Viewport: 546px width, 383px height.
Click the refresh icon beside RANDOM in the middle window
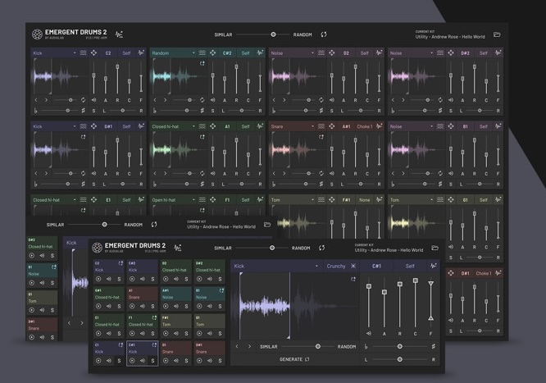(x=154, y=225)
